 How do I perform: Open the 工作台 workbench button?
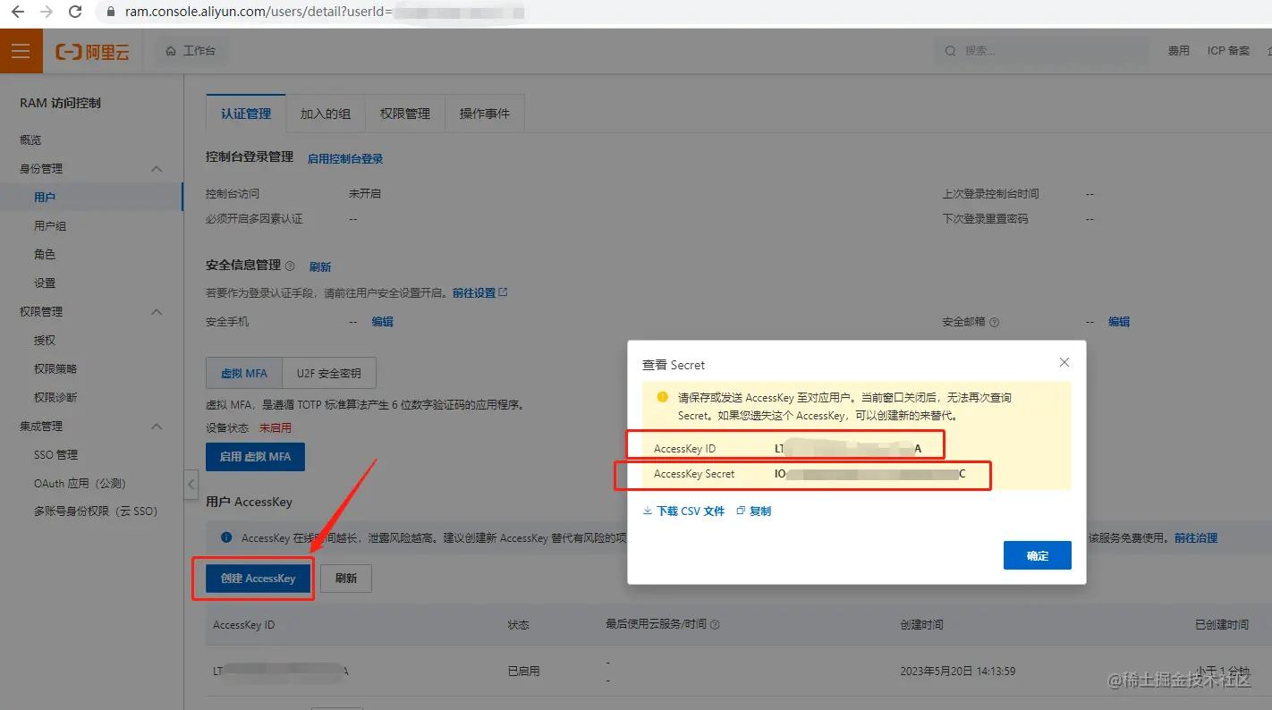click(x=191, y=51)
